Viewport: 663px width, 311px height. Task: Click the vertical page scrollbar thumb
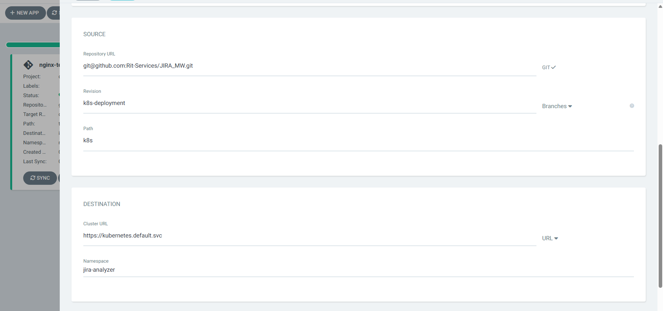coord(660,216)
